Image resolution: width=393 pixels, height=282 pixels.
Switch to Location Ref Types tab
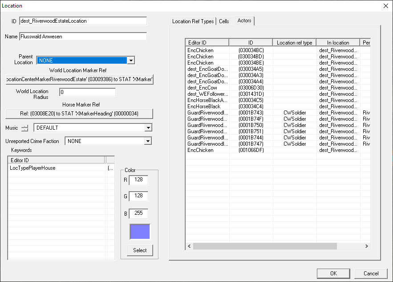pyautogui.click(x=193, y=21)
